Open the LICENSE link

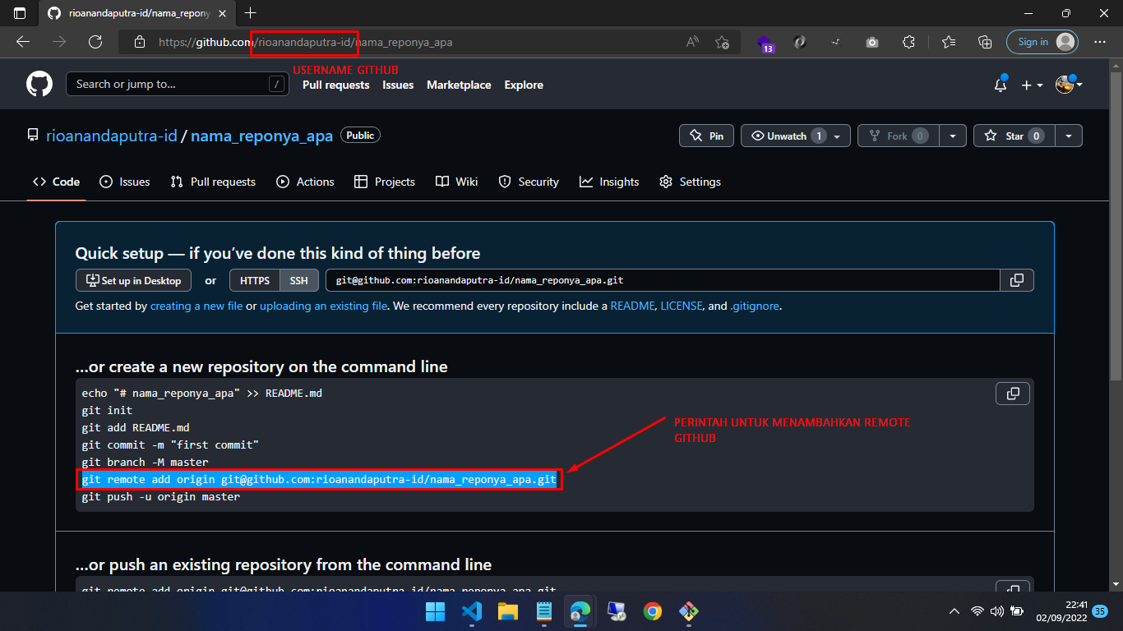[x=682, y=306]
